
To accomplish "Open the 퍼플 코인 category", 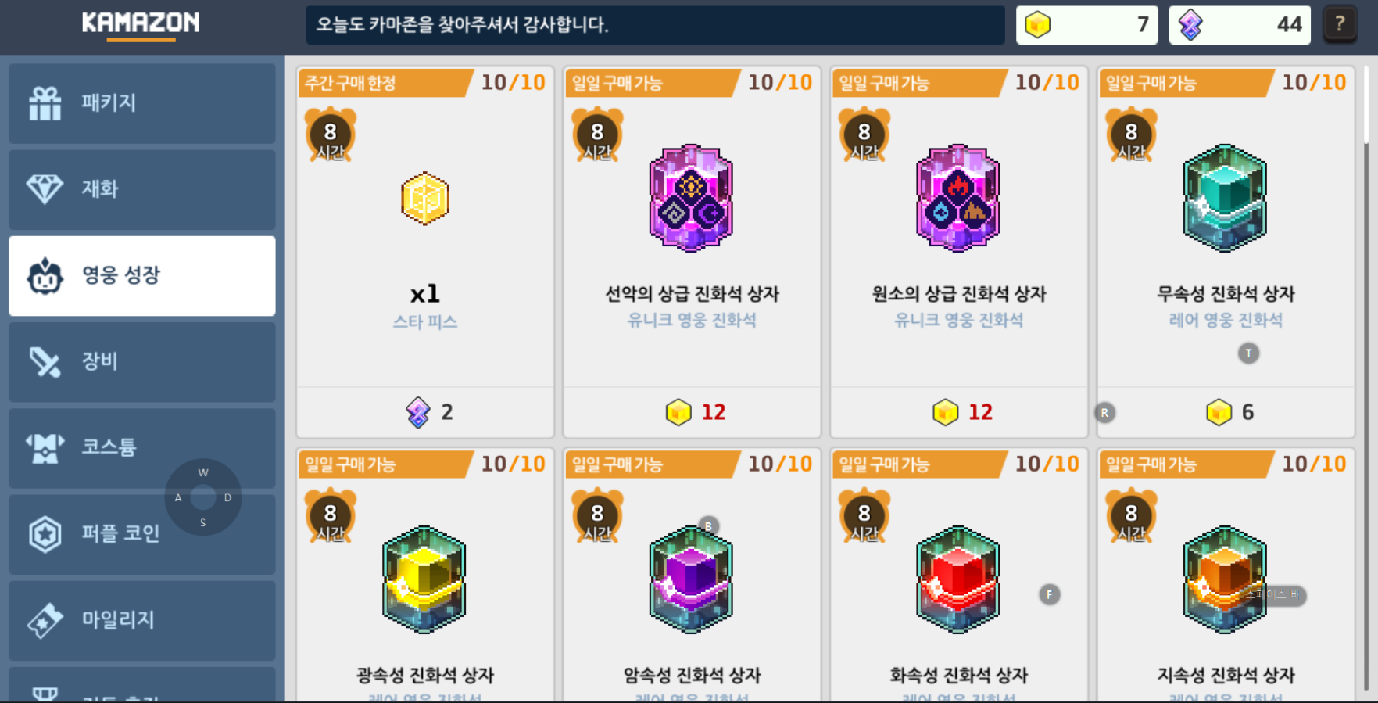I will click(x=141, y=533).
